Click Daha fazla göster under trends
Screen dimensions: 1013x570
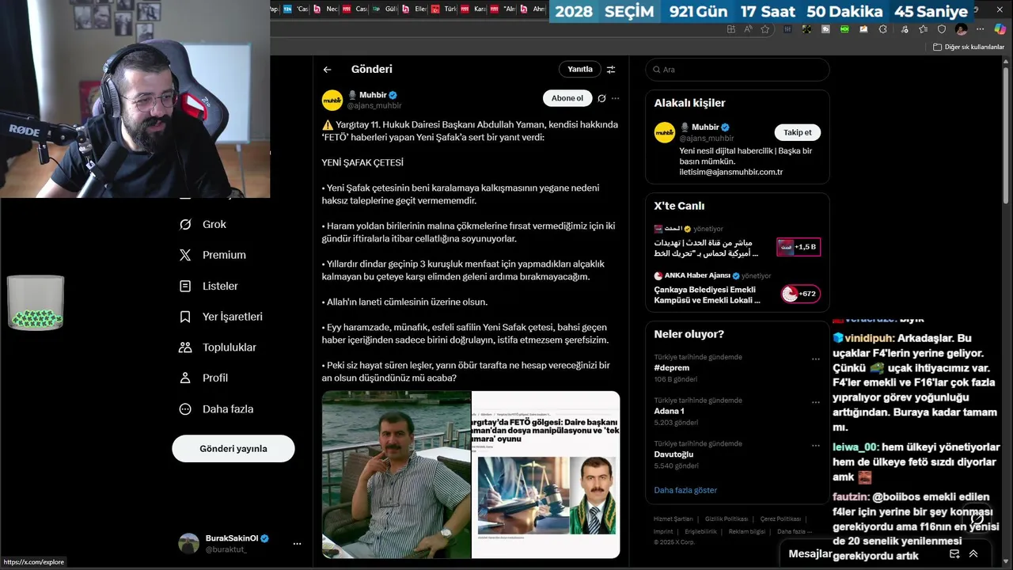pyautogui.click(x=685, y=490)
